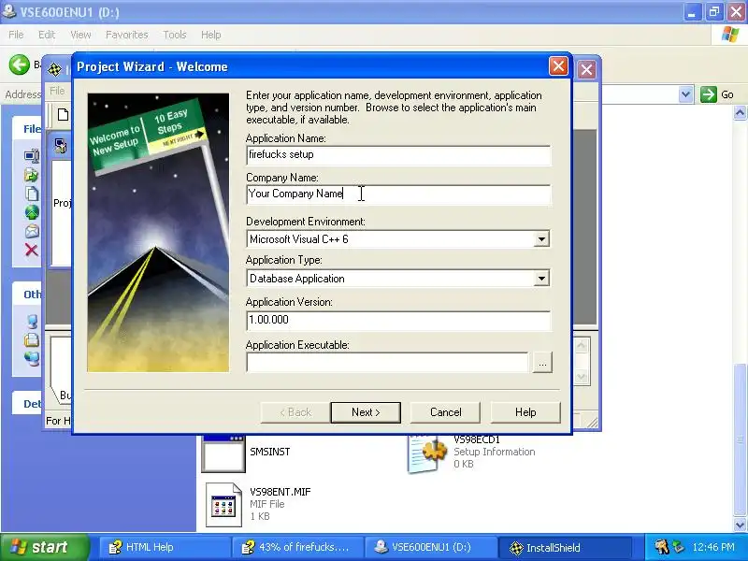Click the wizard welcome road sign image
Screen dimensions: 748x561
(x=158, y=232)
